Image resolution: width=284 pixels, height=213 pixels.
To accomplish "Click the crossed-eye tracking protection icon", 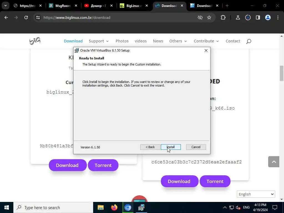I will pyautogui.click(x=200, y=17).
